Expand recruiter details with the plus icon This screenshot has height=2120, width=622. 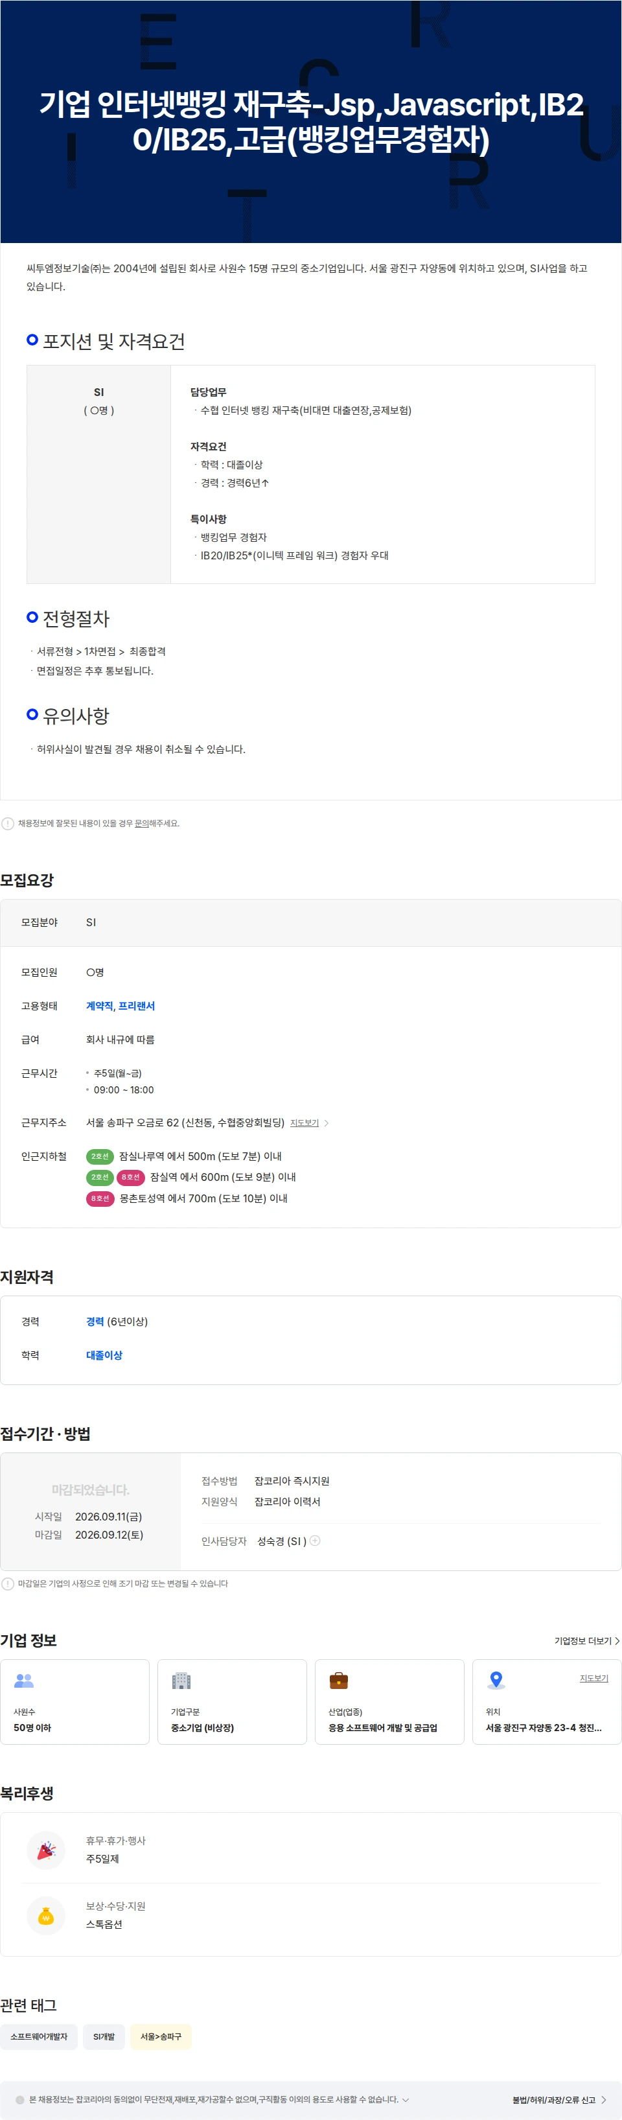click(315, 1541)
